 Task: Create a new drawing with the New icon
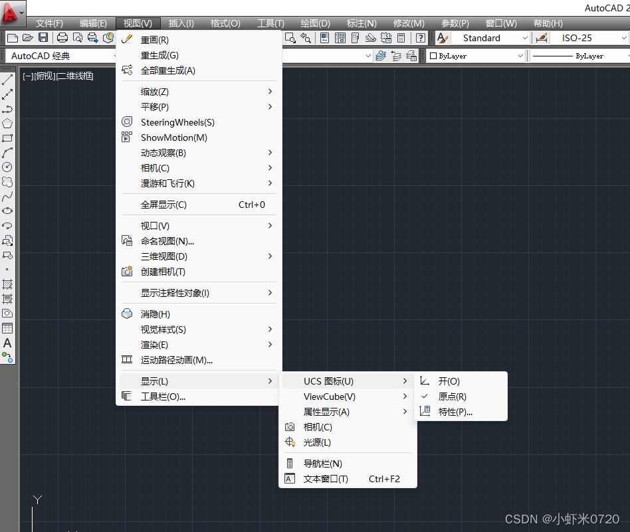[x=13, y=38]
